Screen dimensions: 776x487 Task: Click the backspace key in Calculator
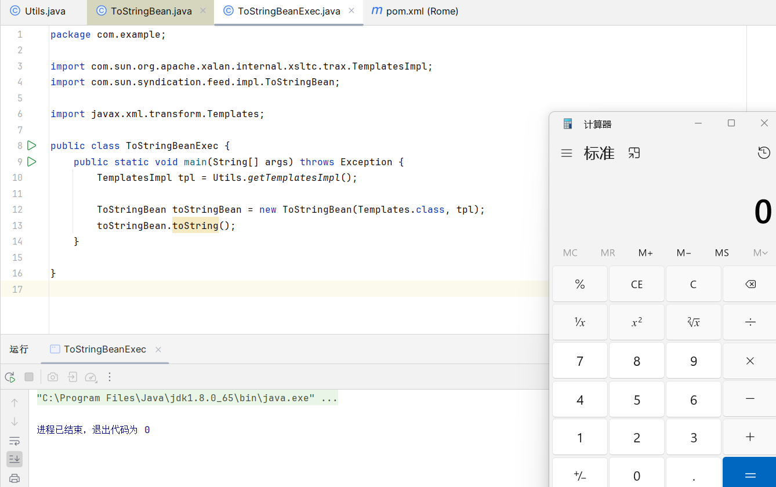pyautogui.click(x=750, y=284)
